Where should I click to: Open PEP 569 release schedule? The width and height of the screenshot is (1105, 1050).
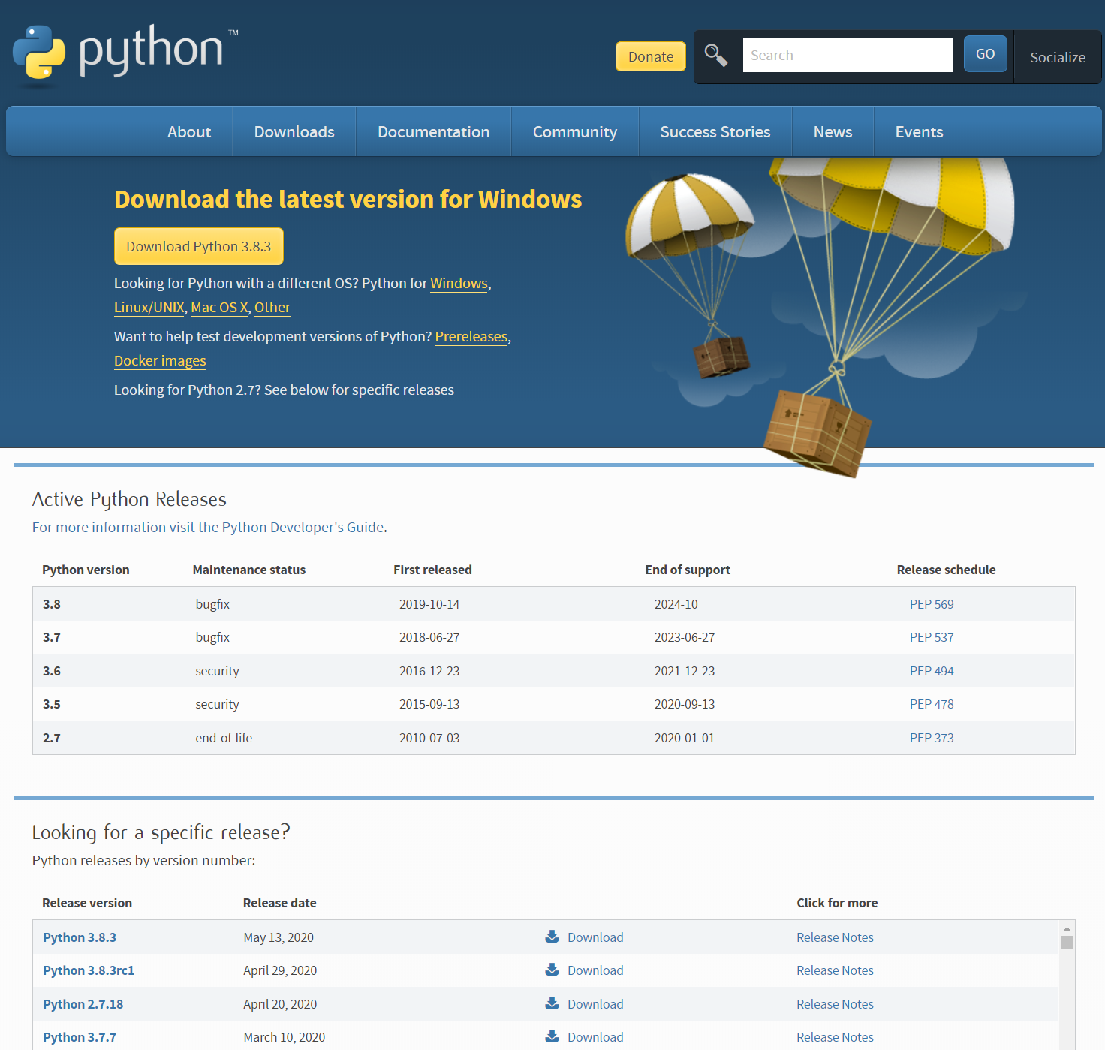(x=932, y=604)
